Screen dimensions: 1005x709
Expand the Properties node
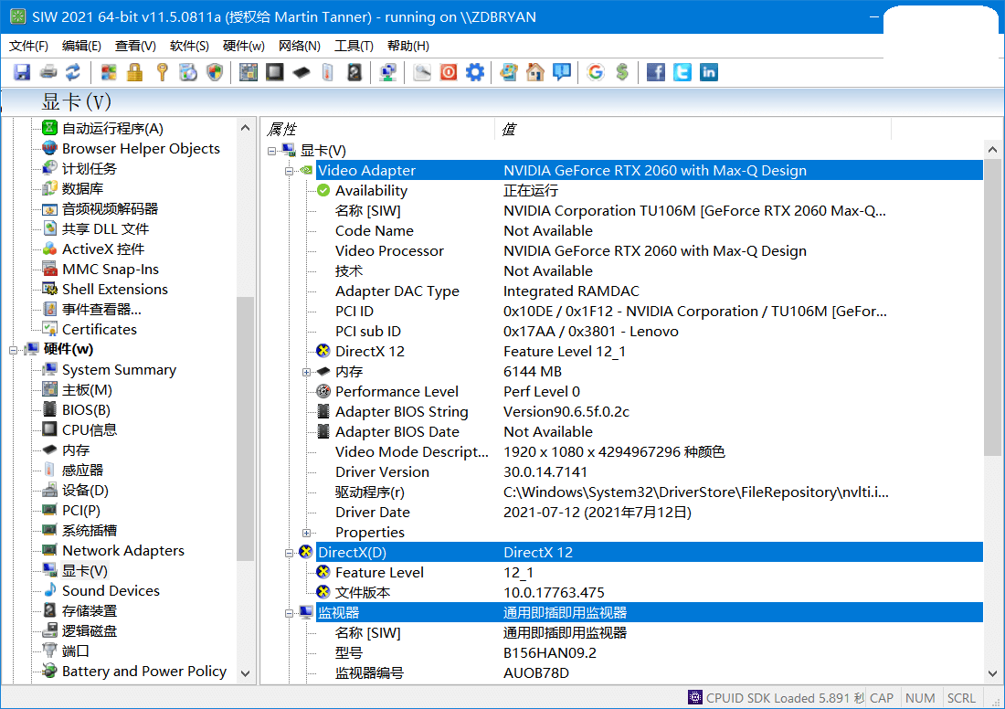pyautogui.click(x=306, y=533)
